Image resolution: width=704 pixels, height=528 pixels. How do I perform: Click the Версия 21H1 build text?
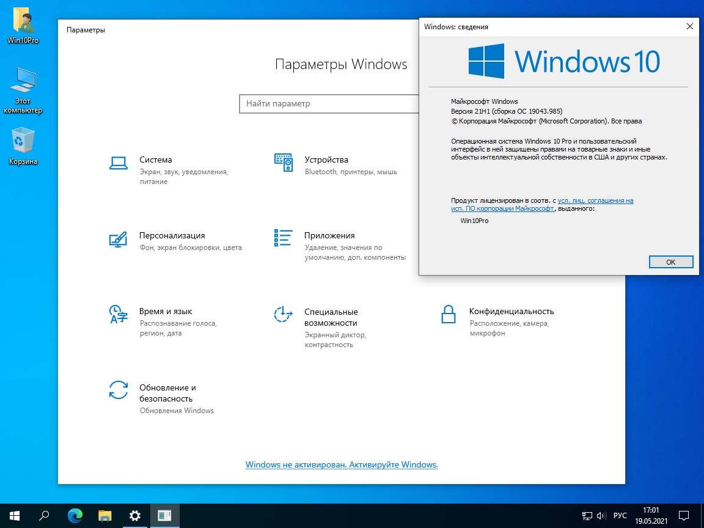pyautogui.click(x=507, y=111)
